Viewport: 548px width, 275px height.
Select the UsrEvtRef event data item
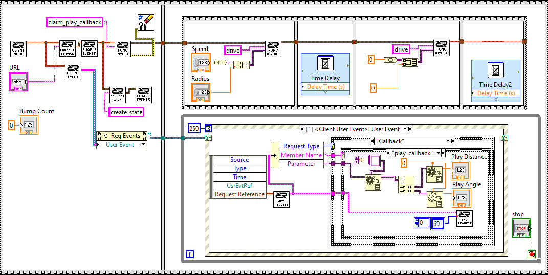point(239,186)
